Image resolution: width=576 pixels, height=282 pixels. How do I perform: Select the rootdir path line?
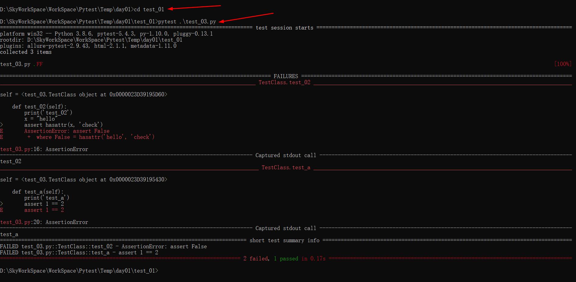(91, 40)
